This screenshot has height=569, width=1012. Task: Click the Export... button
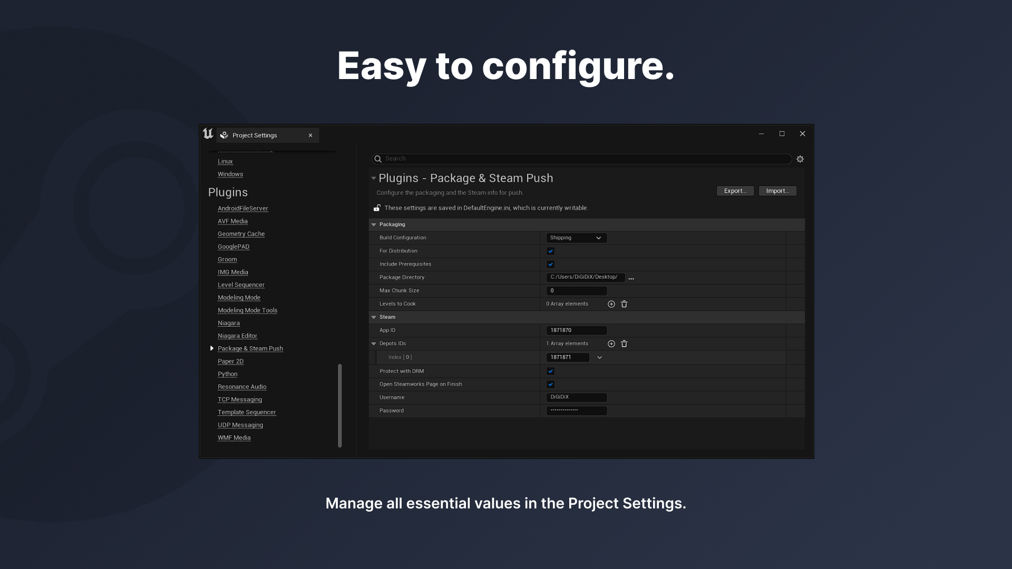pos(735,191)
